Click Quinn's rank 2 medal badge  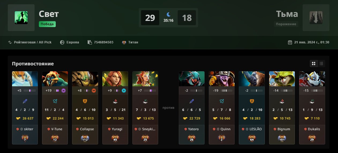coord(222,138)
